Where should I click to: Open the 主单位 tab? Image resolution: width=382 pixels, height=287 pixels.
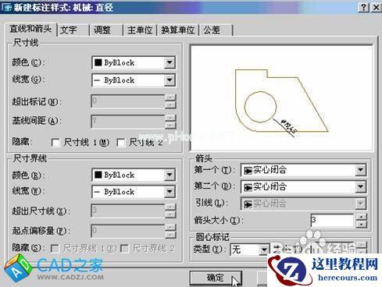pyautogui.click(x=140, y=30)
